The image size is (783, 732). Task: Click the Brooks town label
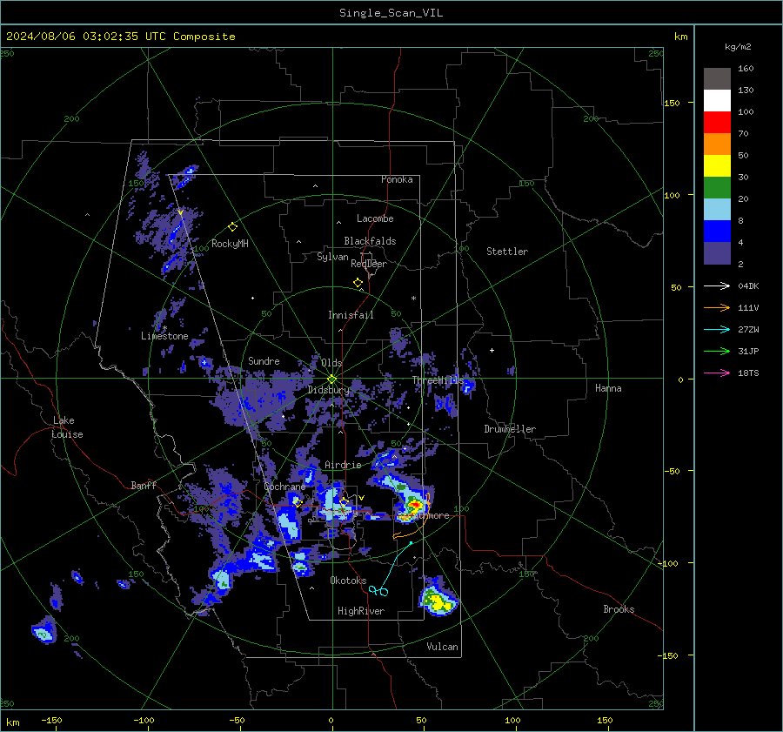(619, 609)
